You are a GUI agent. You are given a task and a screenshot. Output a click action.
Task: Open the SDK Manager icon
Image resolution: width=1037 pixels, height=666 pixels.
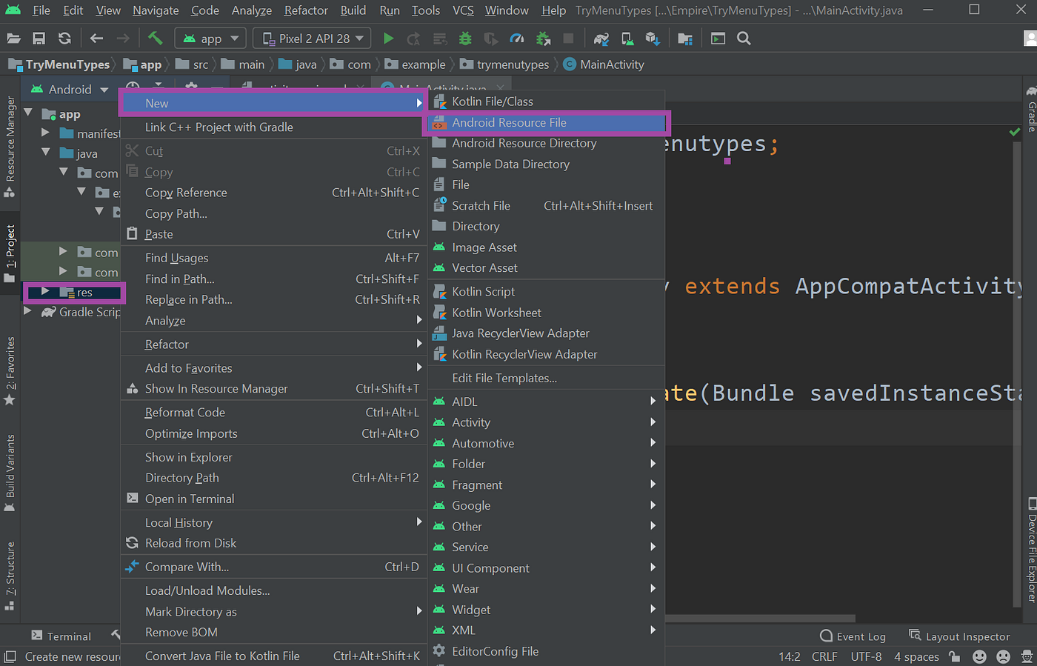tap(651, 38)
